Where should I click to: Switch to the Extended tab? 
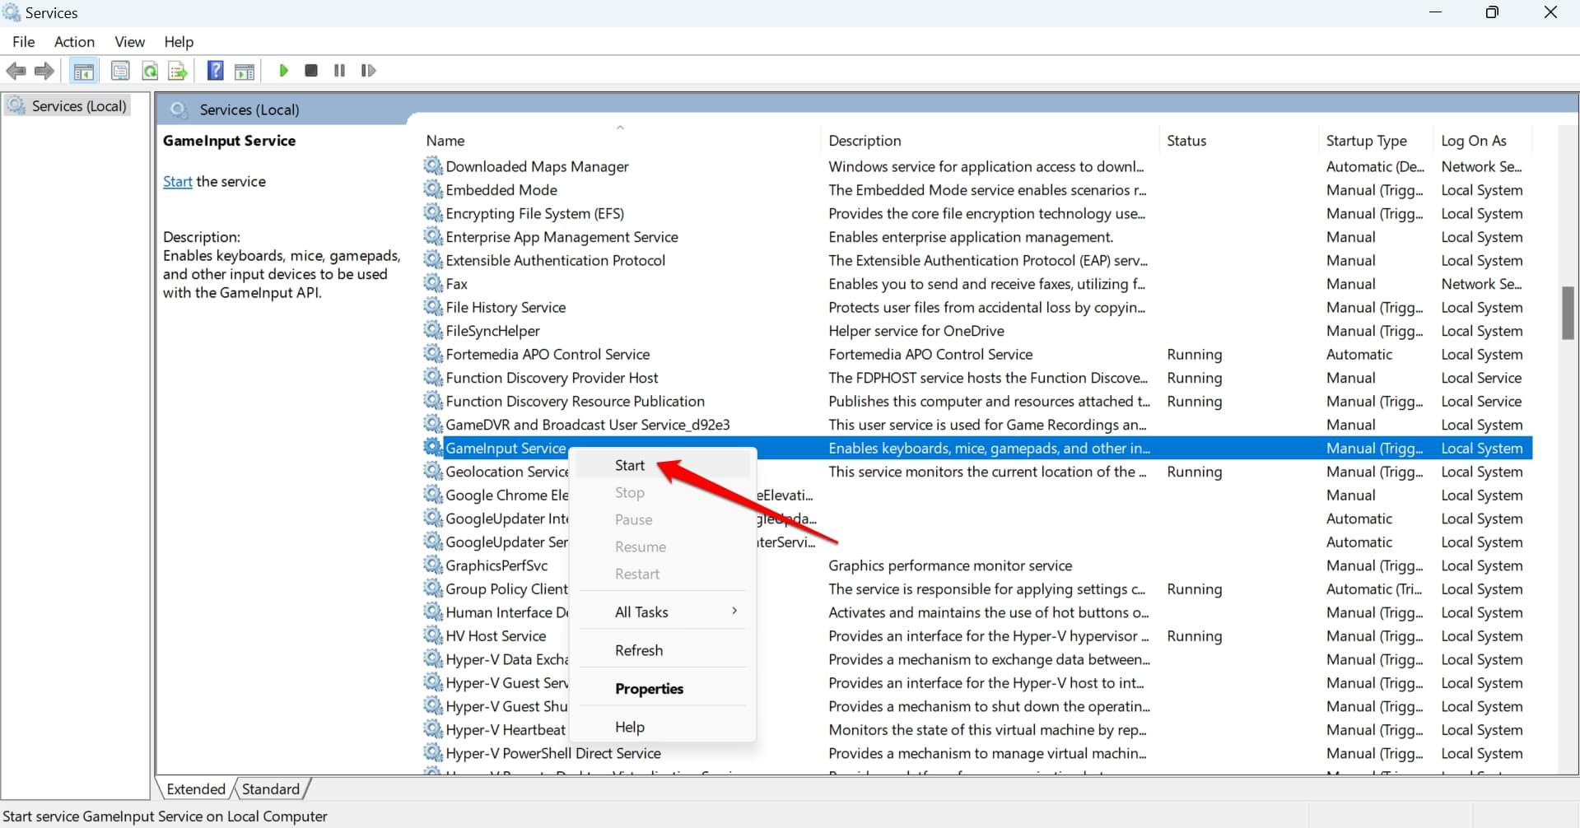pyautogui.click(x=196, y=788)
